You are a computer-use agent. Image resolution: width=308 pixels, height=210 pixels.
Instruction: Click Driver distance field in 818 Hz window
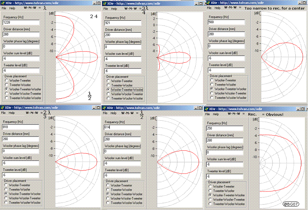click(20, 139)
